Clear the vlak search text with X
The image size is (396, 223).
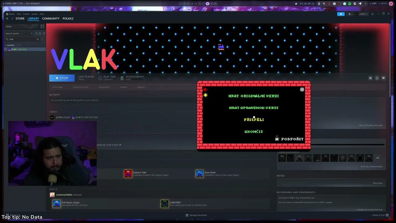coord(38,39)
